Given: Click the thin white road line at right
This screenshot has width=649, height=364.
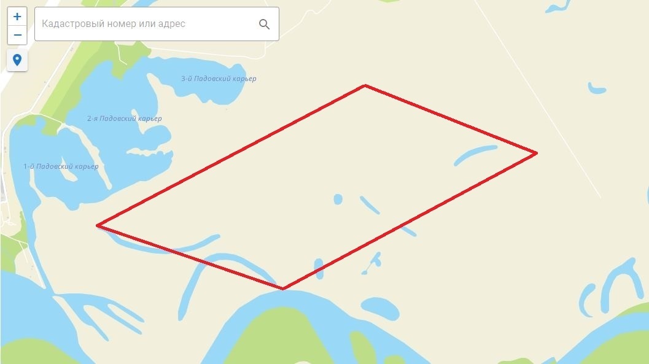Looking at the screenshot, I should [x=537, y=99].
